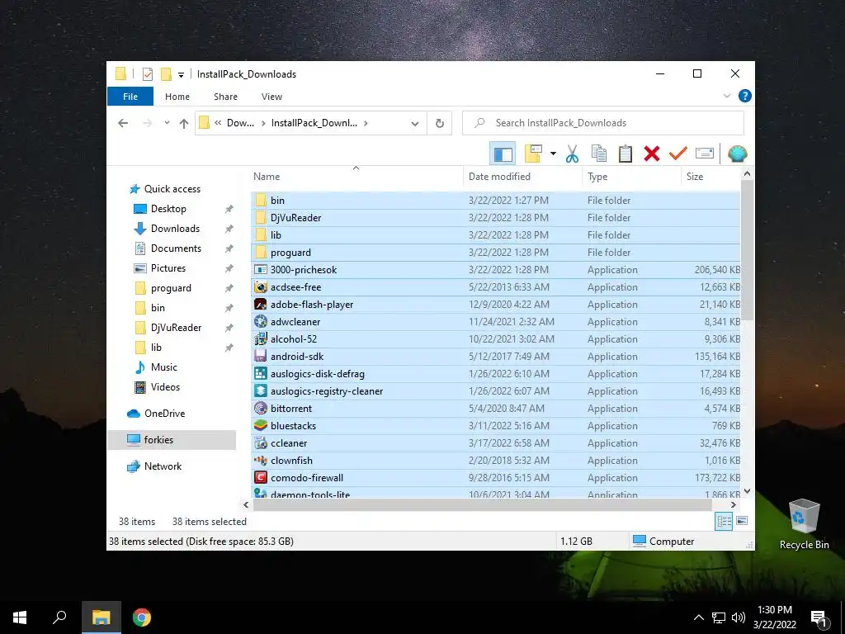
Task: Expand hidden breadcrumb path double chevron
Action: [218, 123]
